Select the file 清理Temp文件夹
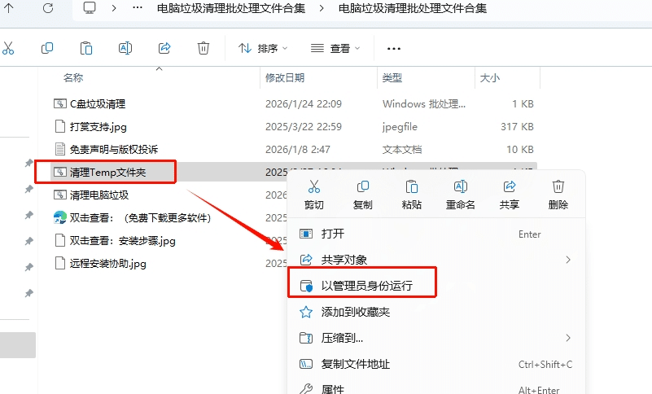652x394 pixels. click(107, 173)
